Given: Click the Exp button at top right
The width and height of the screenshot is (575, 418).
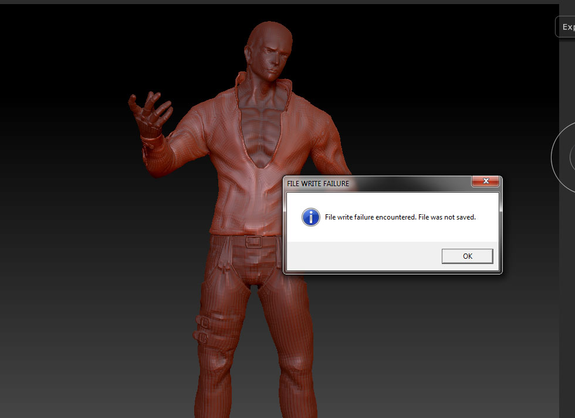Looking at the screenshot, I should [x=567, y=26].
